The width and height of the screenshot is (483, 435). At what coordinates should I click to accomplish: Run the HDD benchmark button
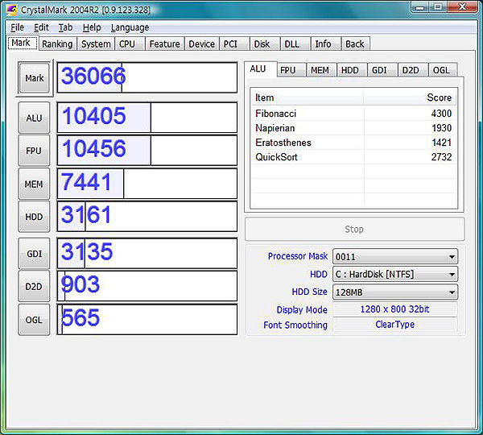pos(34,217)
